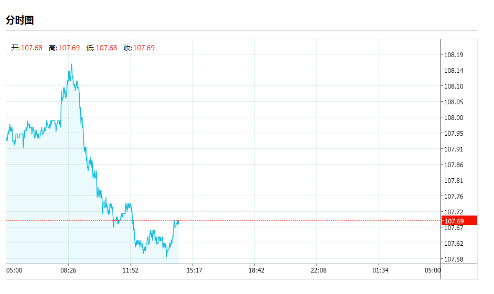Jump to the 15:17 time label
The height and width of the screenshot is (294, 494).
(194, 270)
